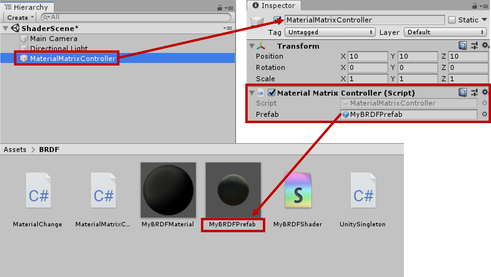The height and width of the screenshot is (277, 491).
Task: Toggle the Static checkbox
Action: [x=452, y=20]
